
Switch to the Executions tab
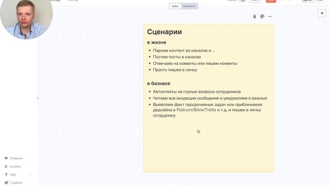tap(189, 6)
